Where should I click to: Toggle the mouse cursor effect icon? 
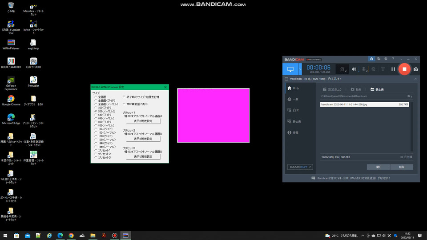point(373,69)
